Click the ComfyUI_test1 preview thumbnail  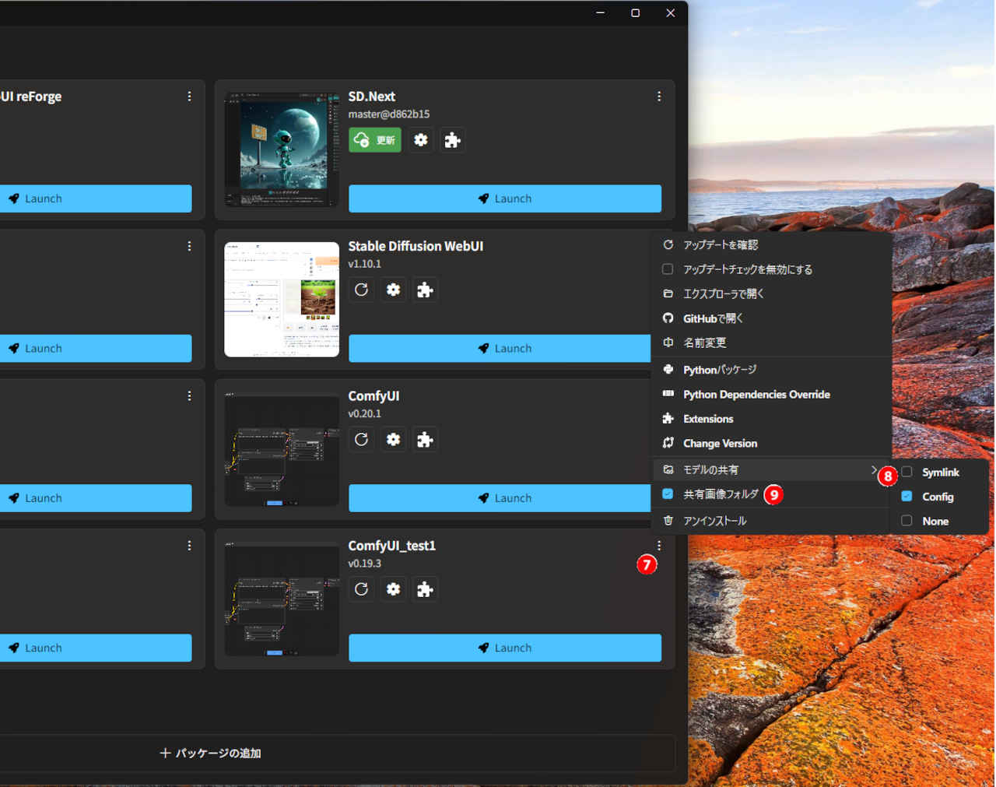click(x=282, y=599)
